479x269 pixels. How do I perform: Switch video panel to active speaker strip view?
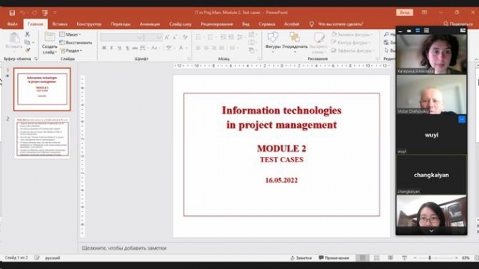418,31
